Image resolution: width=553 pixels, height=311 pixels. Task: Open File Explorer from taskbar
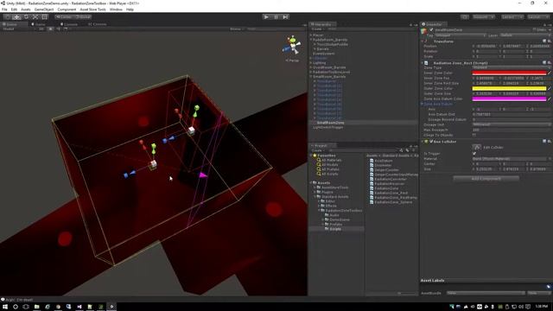pos(36,307)
